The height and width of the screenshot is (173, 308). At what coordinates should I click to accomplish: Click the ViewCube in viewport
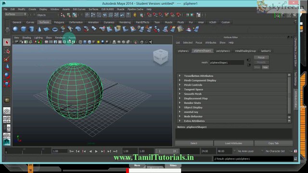tap(161, 57)
